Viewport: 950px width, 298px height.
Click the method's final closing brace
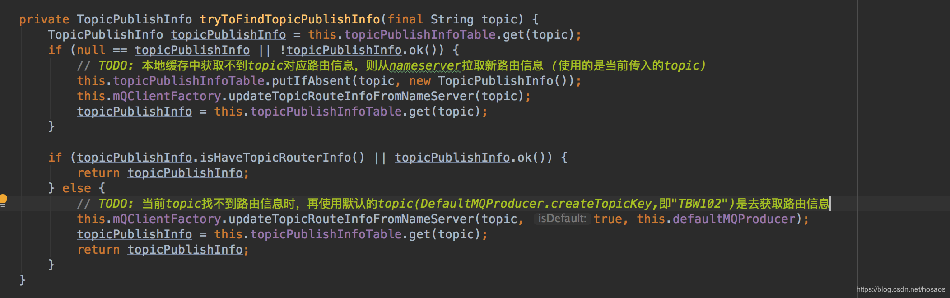(23, 280)
